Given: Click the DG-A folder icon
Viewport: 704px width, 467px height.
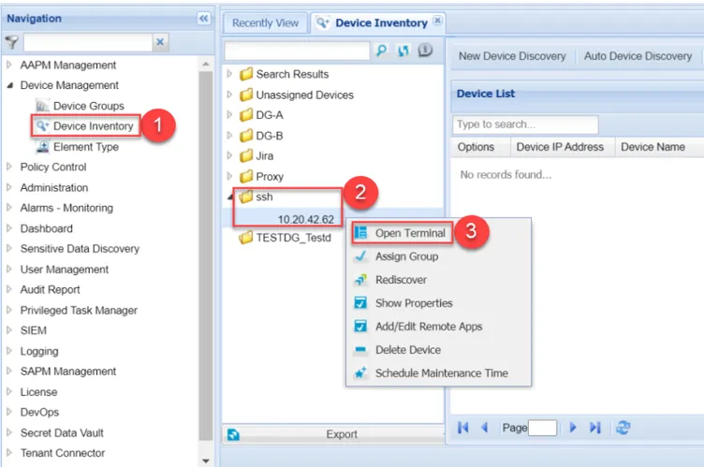Looking at the screenshot, I should tap(245, 115).
